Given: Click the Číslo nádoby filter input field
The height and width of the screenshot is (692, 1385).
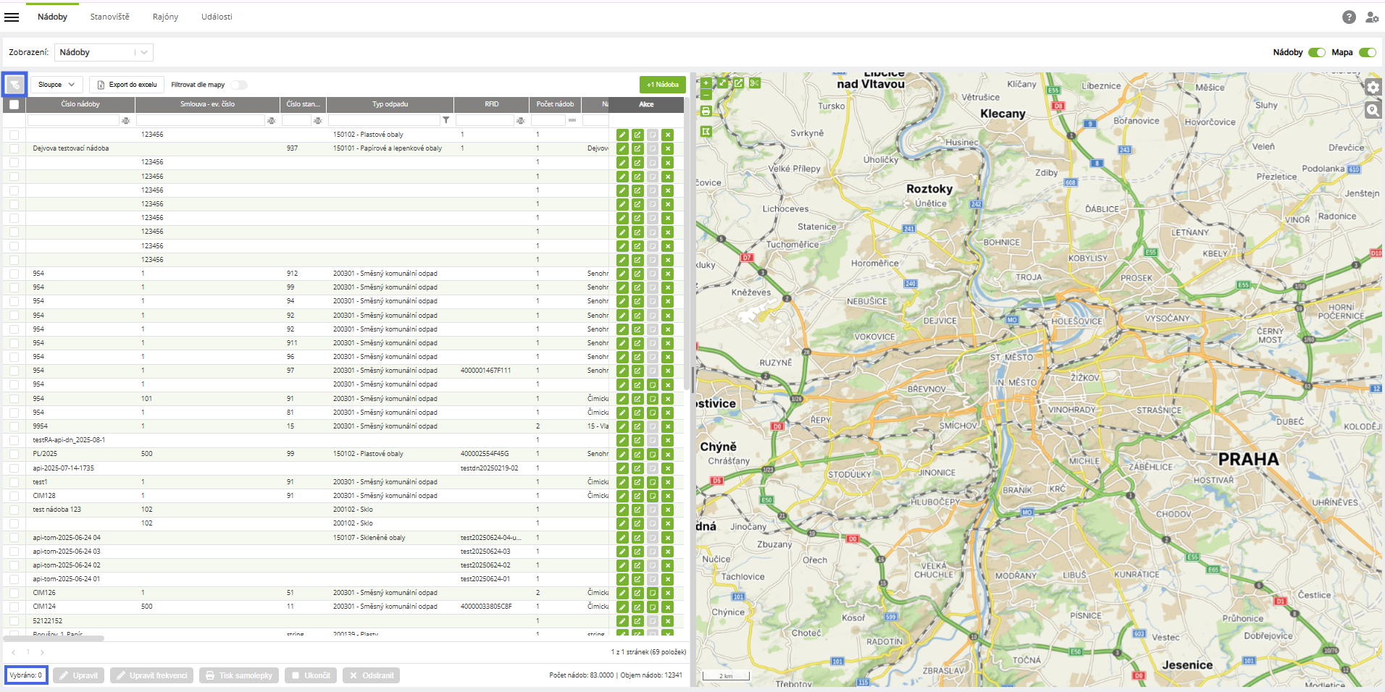Looking at the screenshot, I should click(x=72, y=120).
